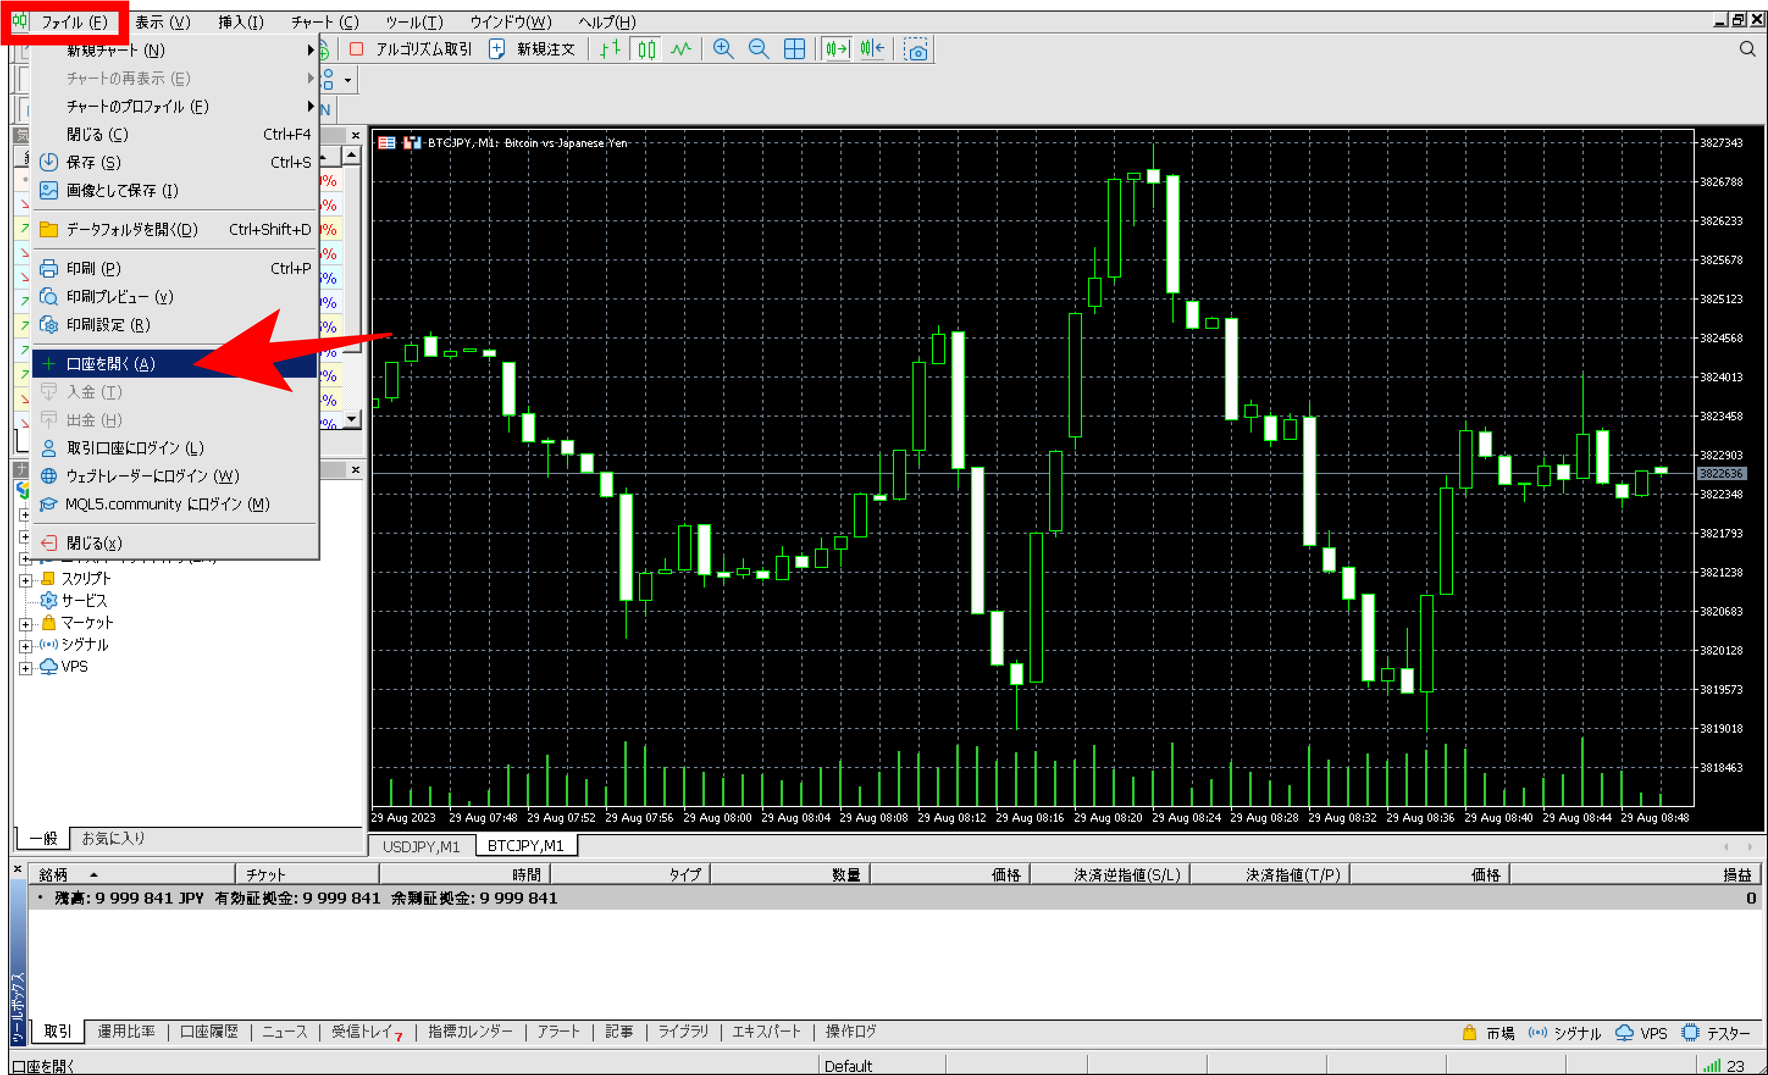Image resolution: width=1768 pixels, height=1075 pixels.
Task: Click the MQL5 graduation cap icon
Action: [48, 504]
